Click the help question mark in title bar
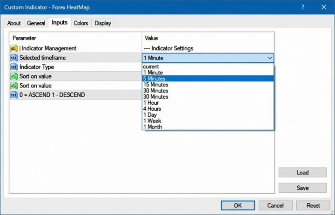The width and height of the screenshot is (335, 215). pos(303,7)
